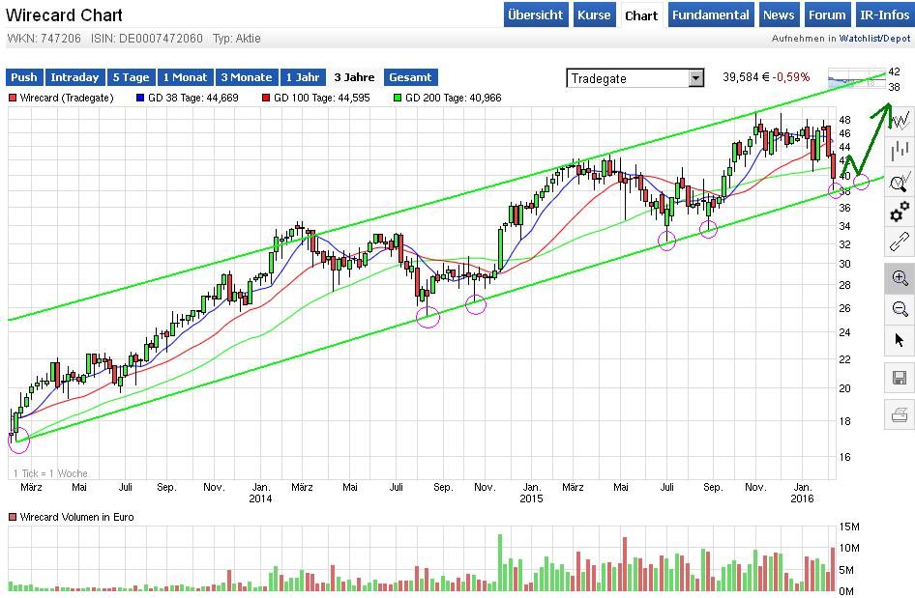Click the '2015' year label on axis
Screen dimensions: 915x598
531,498
